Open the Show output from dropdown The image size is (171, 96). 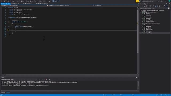coord(24,79)
